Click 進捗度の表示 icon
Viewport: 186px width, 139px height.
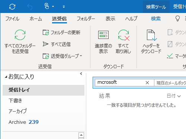(x=103, y=35)
